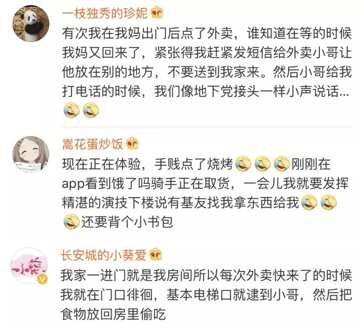Click the first laughing-crying emoji under first comment

tap(71, 110)
